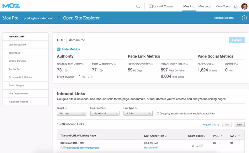249x153 pixels.
Task: Go to the home icon
Action: 236,7
